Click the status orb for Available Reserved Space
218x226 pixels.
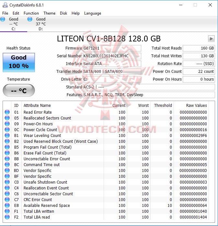click(x=7, y=205)
